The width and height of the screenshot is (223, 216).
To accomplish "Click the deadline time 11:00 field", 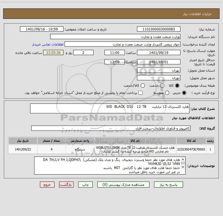I will tap(115, 52).
